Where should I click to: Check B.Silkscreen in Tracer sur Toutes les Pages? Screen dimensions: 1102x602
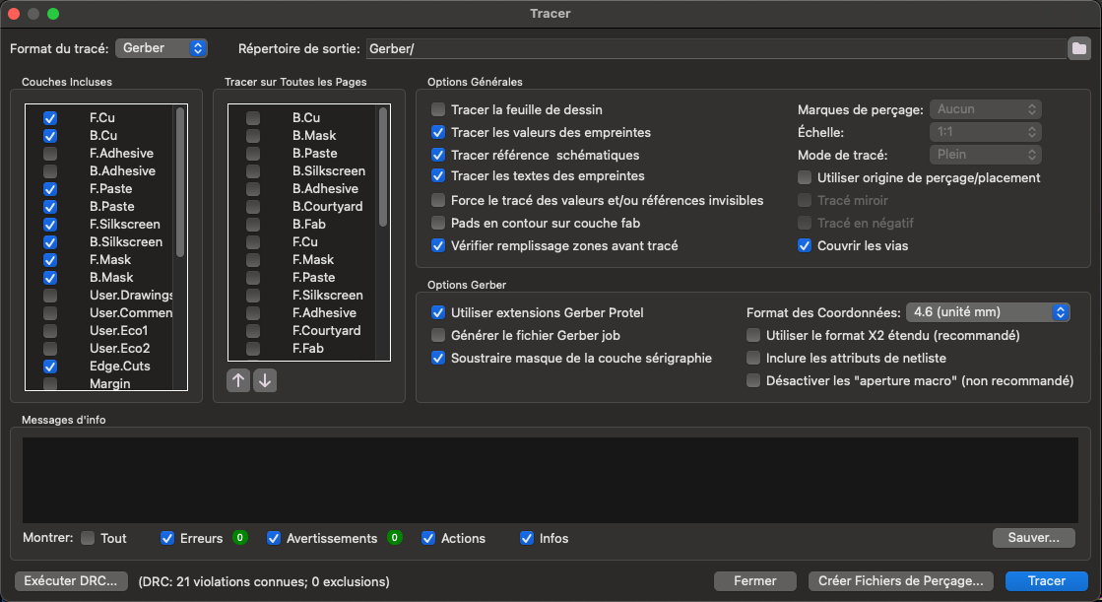[x=253, y=170]
